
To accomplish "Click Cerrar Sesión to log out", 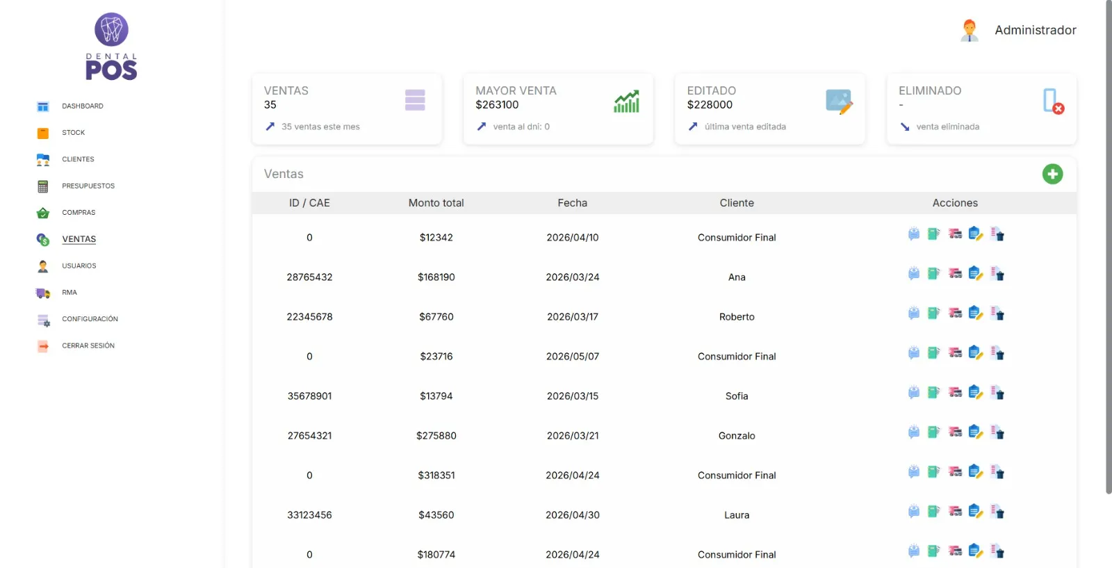I will coord(88,346).
